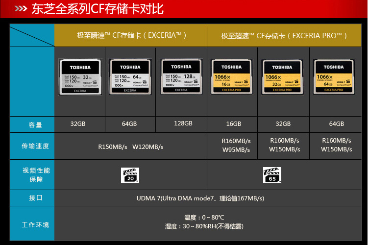The width and height of the screenshot is (368, 245).
Task: Click the 接口 row label
Action: [35, 198]
